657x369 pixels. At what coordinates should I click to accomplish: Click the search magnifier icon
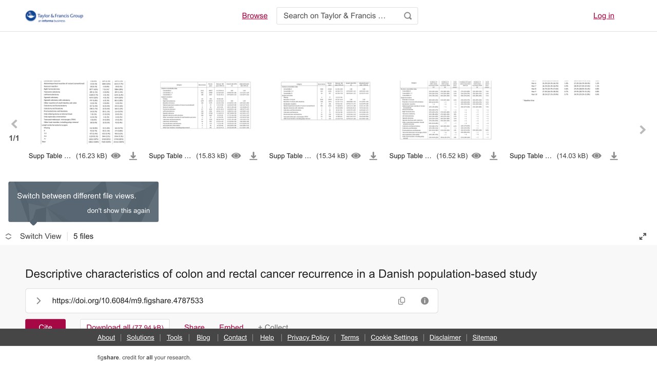click(x=408, y=16)
